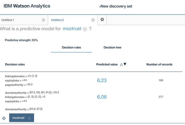The width and height of the screenshot is (185, 125).
Task: Close the Untitled 2 tab
Action: point(93,20)
